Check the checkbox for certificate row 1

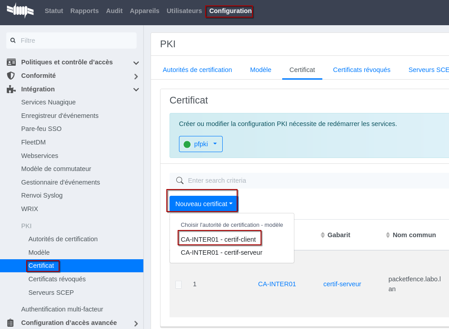[179, 284]
